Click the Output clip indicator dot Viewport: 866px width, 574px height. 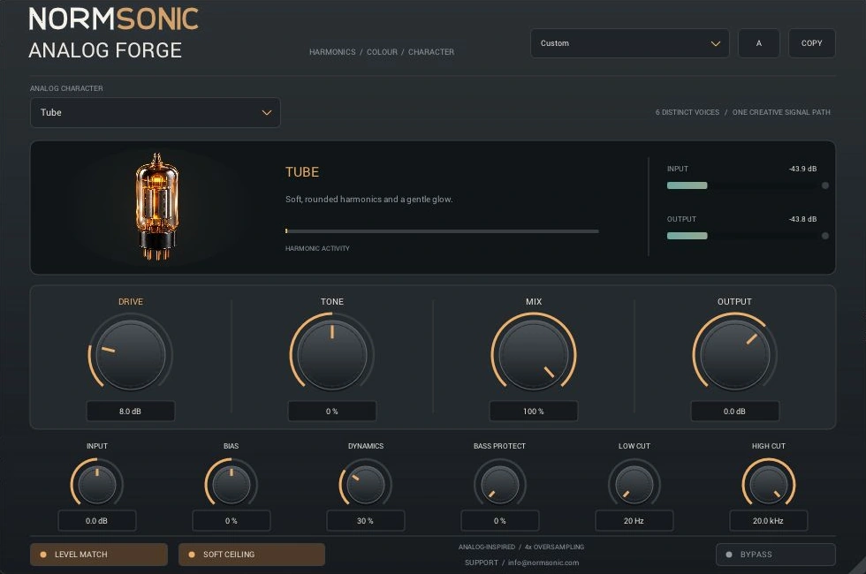coord(825,236)
